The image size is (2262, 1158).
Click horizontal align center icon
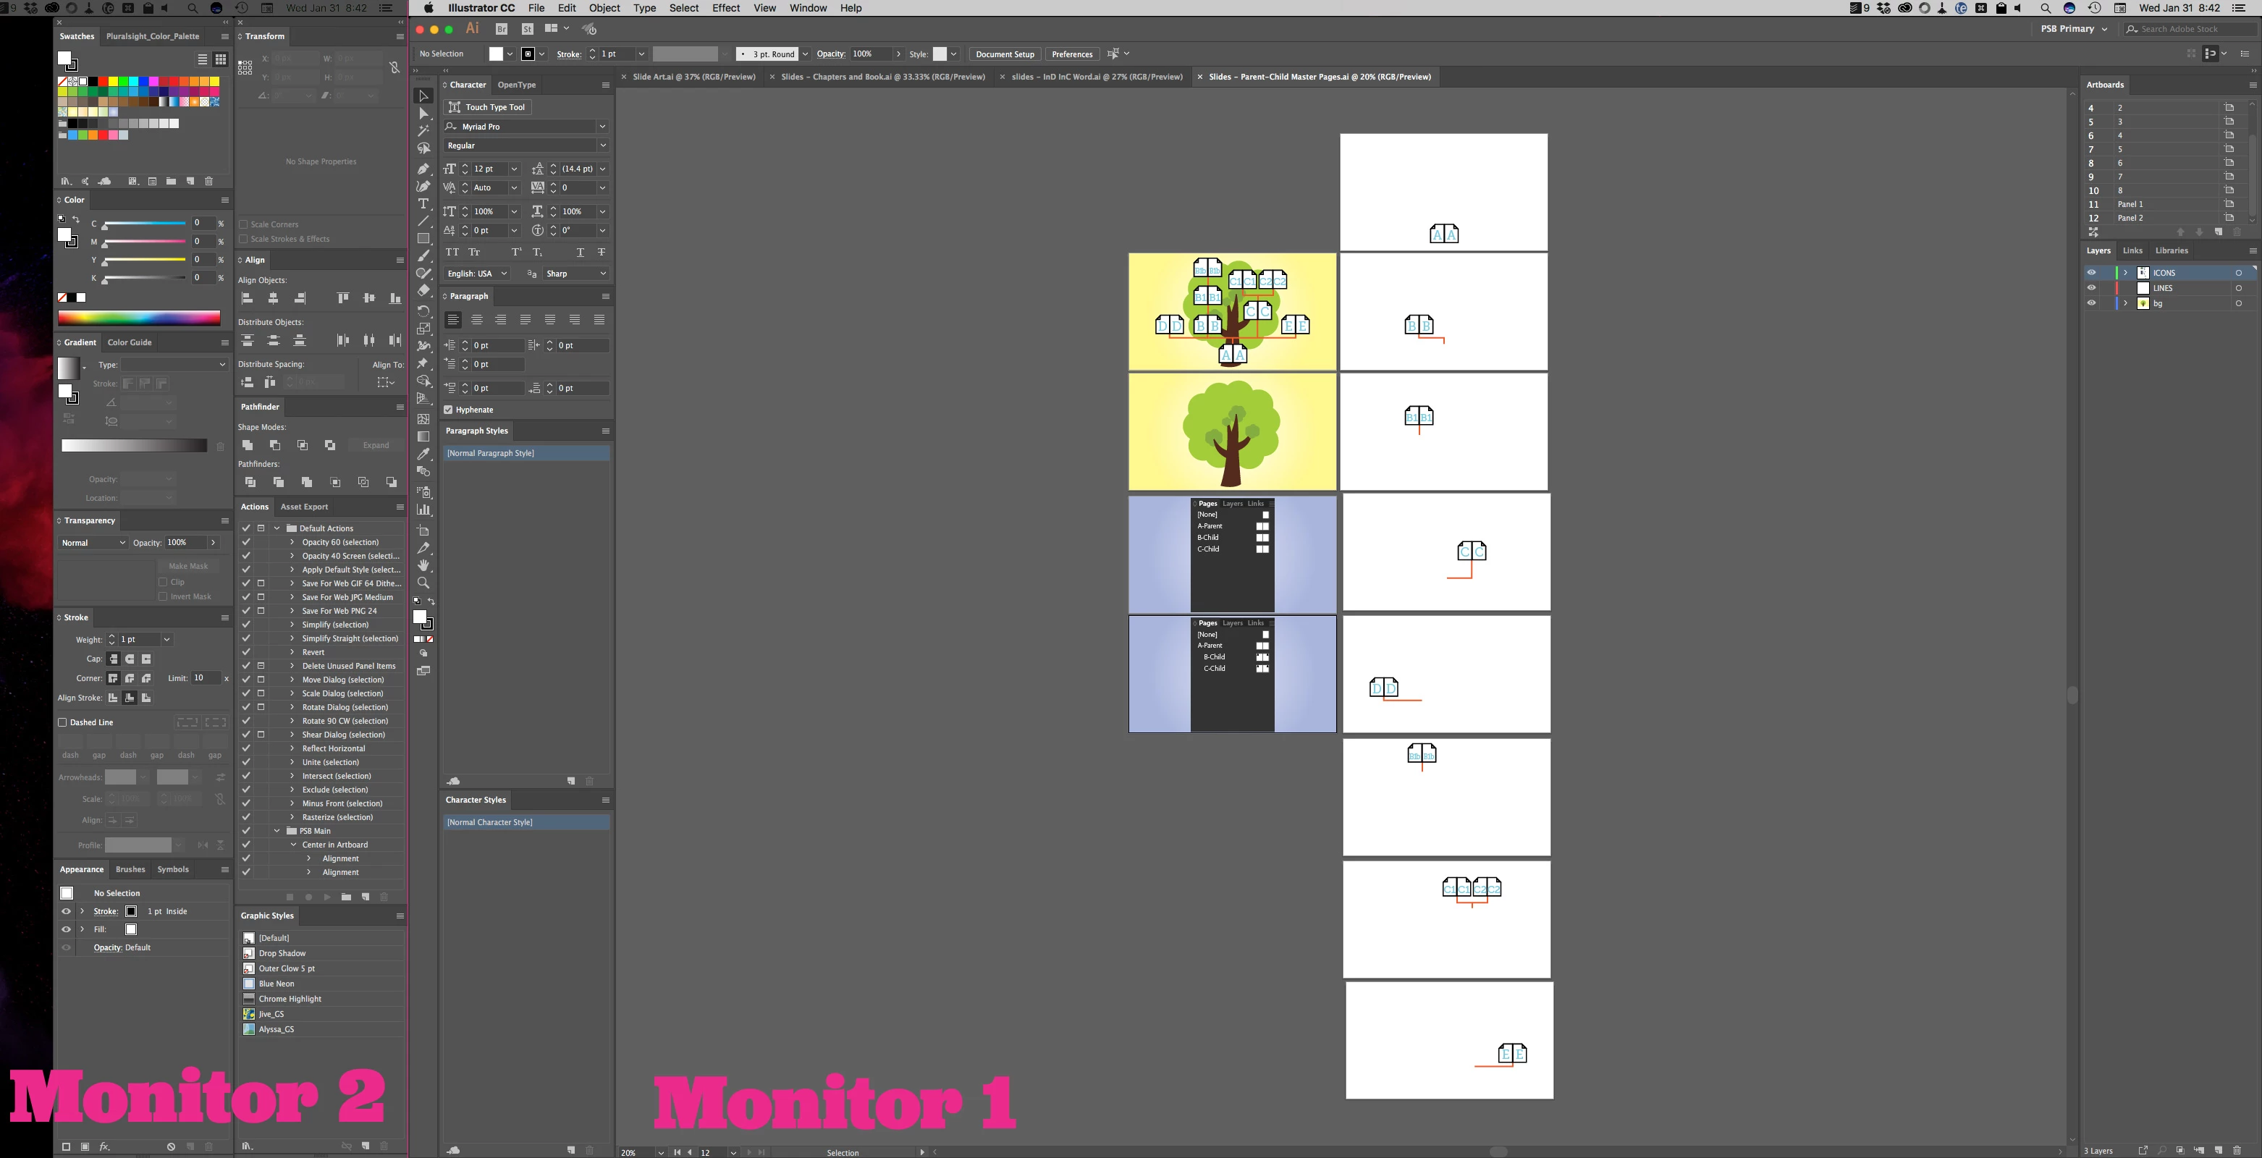[x=273, y=298]
